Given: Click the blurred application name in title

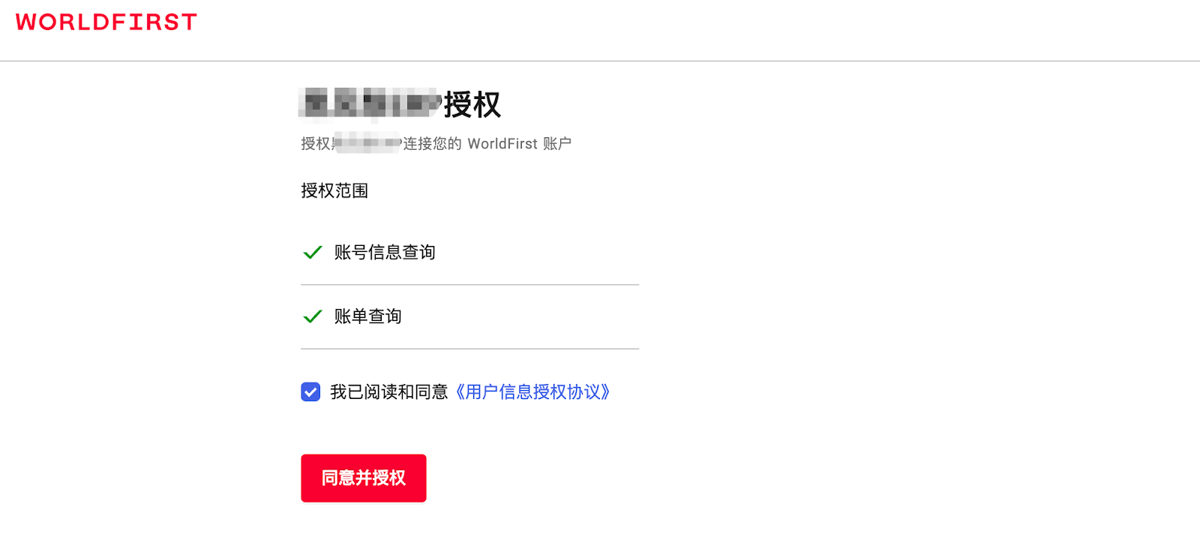Looking at the screenshot, I should click(370, 103).
